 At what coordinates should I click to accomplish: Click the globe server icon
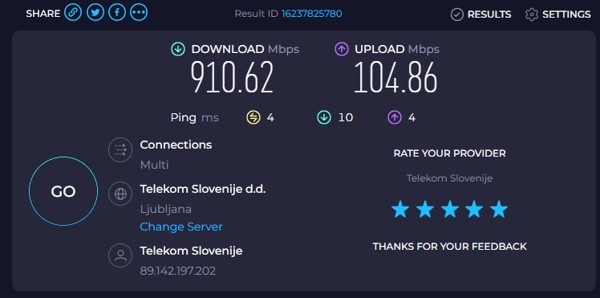120,194
